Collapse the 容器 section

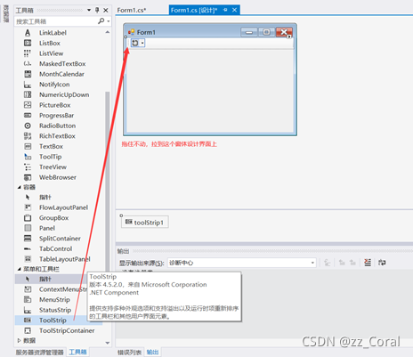click(x=19, y=187)
